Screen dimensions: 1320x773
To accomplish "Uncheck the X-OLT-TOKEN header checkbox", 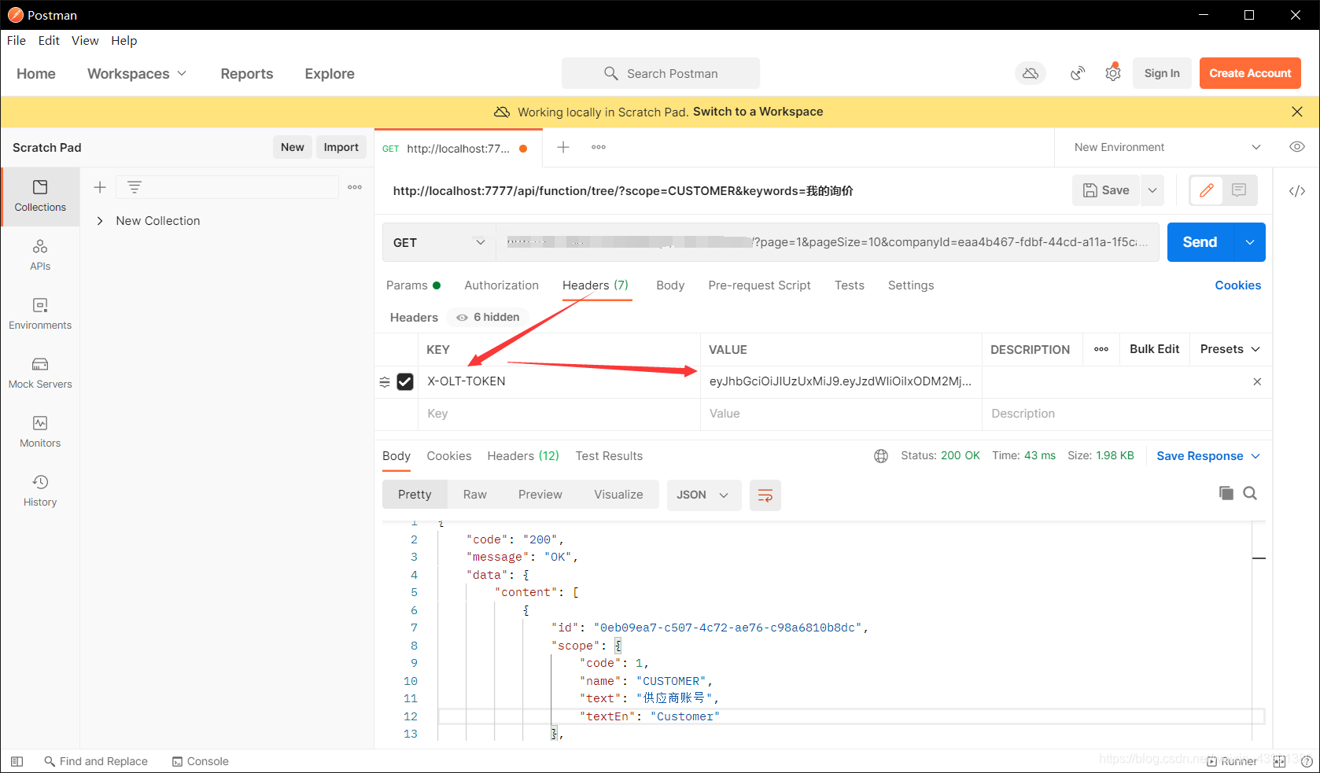I will click(405, 381).
